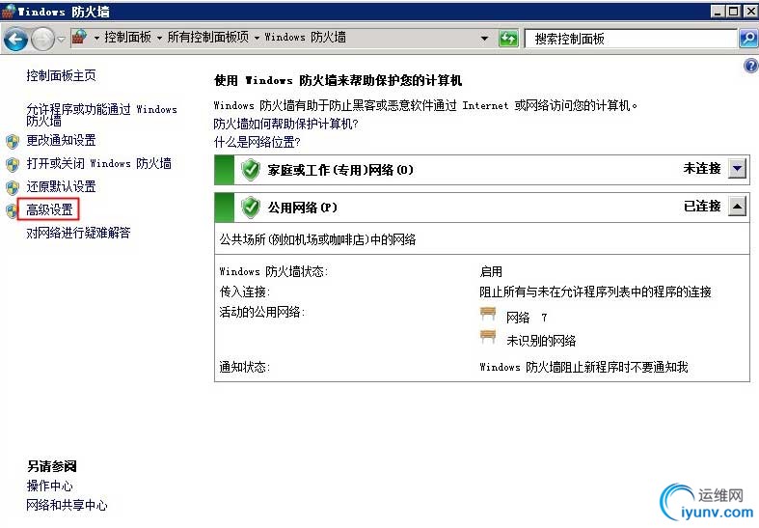This screenshot has width=759, height=528.
Task: Expand arrow before 所有控制面板项 breadcrumb
Action: point(159,38)
